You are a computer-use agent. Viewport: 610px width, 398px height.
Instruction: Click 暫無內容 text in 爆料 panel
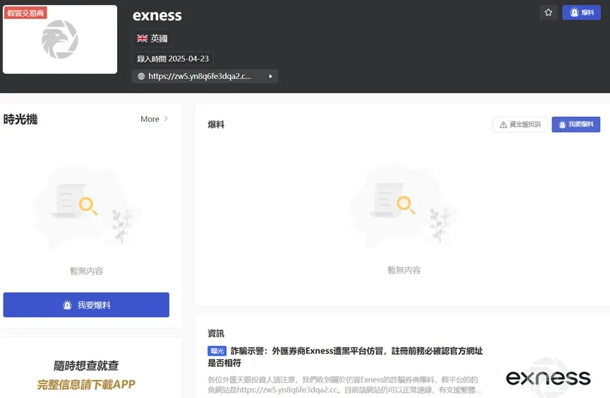point(404,270)
